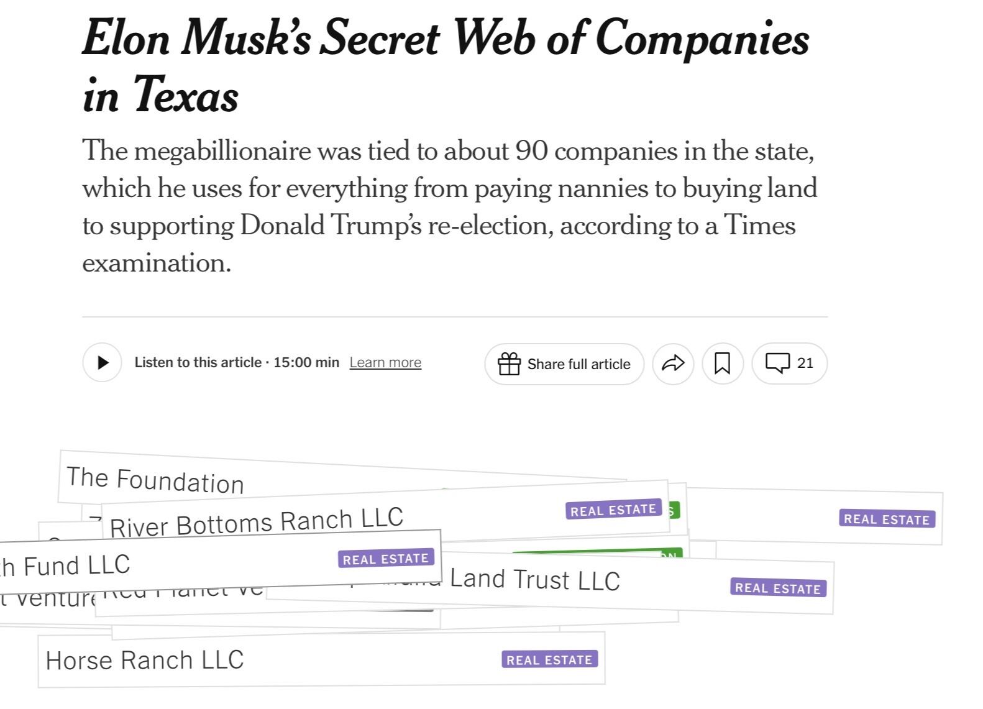The height and width of the screenshot is (709, 983).
Task: Select the River Bottoms Ranch LLC card
Action: pyautogui.click(x=257, y=522)
